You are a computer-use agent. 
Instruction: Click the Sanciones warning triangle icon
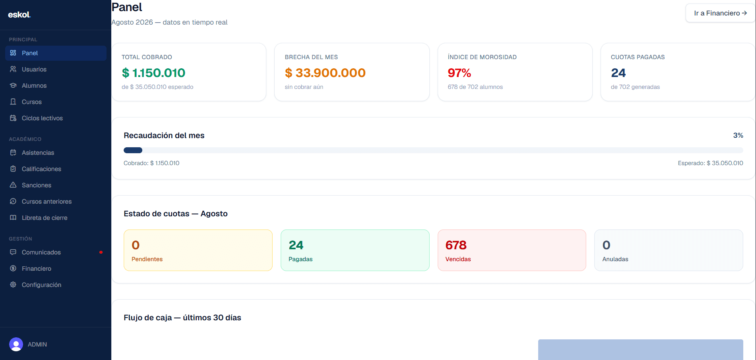pos(13,185)
